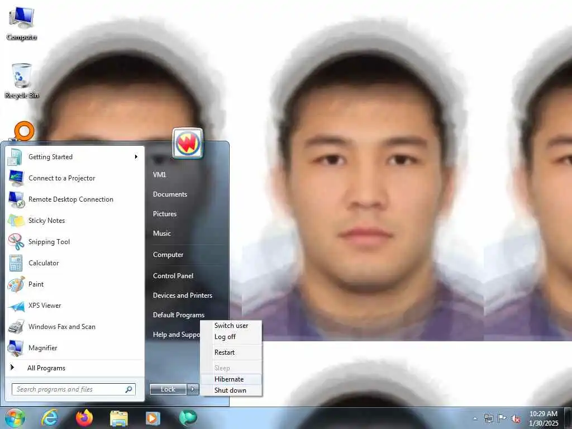Select Shut down from power menu
The width and height of the screenshot is (572, 429).
(231, 390)
